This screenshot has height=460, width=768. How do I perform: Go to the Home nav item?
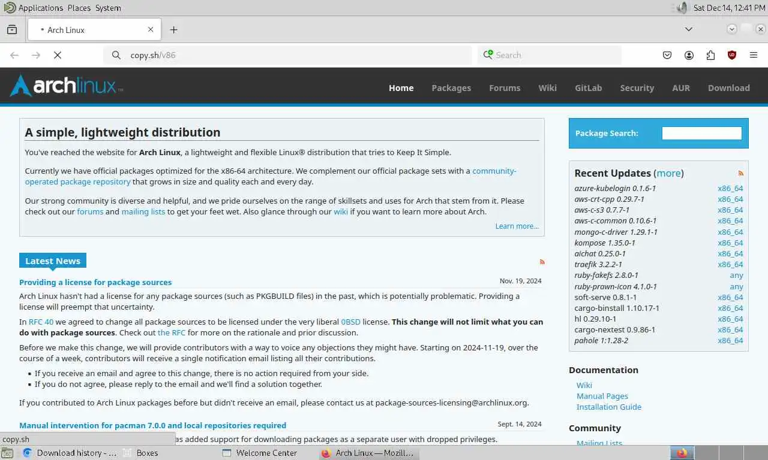(x=401, y=88)
